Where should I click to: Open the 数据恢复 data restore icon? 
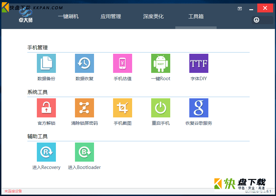click(84, 63)
